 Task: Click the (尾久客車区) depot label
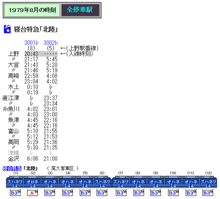pyautogui.click(x=62, y=169)
